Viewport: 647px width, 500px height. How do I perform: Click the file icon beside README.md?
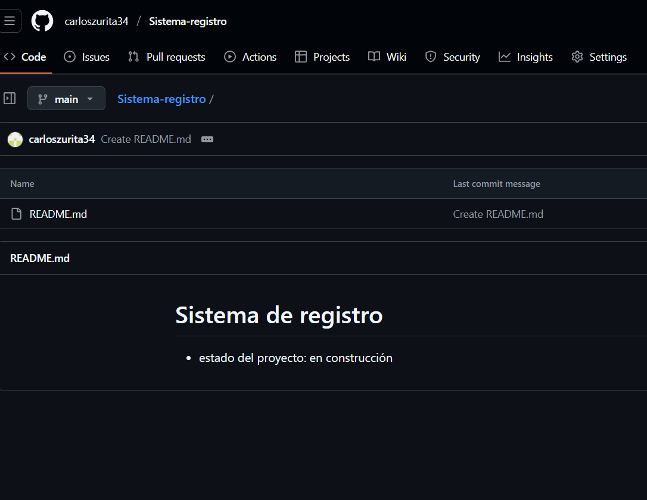click(17, 214)
